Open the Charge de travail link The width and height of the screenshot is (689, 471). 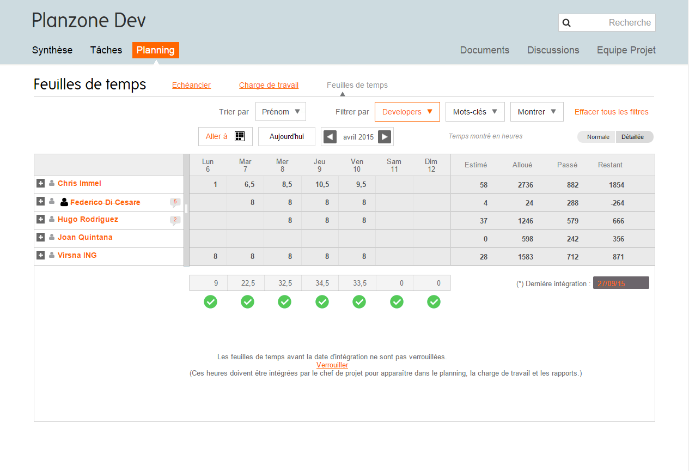[x=269, y=85]
